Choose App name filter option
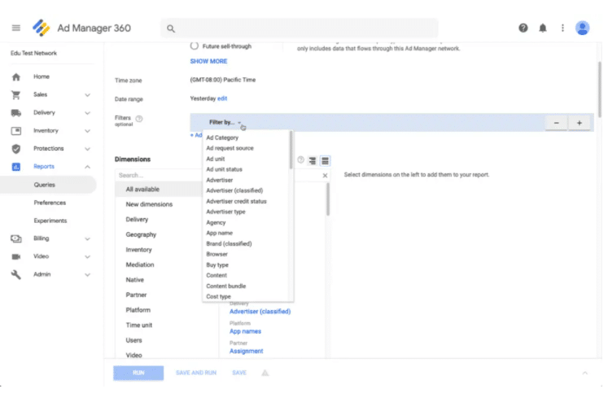This screenshot has width=608, height=398. (220, 233)
